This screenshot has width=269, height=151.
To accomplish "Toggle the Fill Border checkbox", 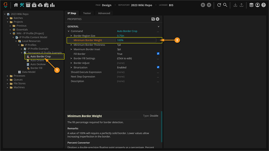I will pyautogui.click(x=158, y=54).
